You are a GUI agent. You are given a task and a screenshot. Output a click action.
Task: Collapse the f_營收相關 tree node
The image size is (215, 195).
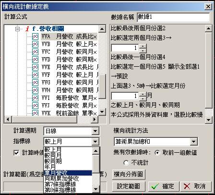(x=17, y=29)
